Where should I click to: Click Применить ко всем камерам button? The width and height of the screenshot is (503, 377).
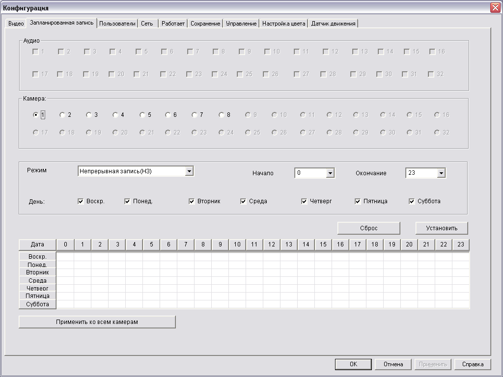pos(97,322)
